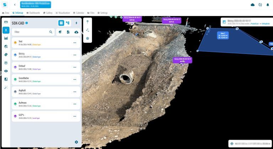The image size is (273, 149).
Task: Switch to tree view toggle in SDX-CAD
Action: coord(68,23)
